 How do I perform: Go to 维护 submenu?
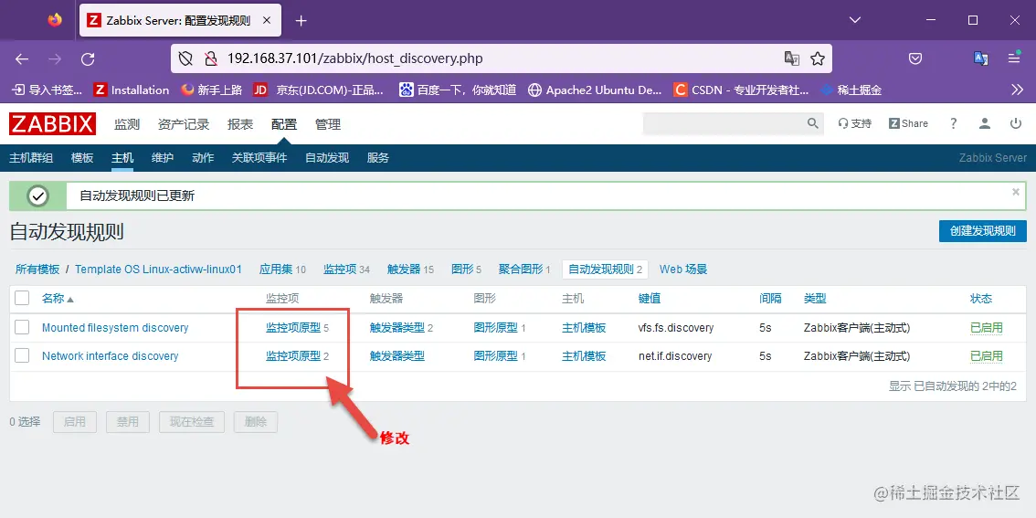point(163,158)
